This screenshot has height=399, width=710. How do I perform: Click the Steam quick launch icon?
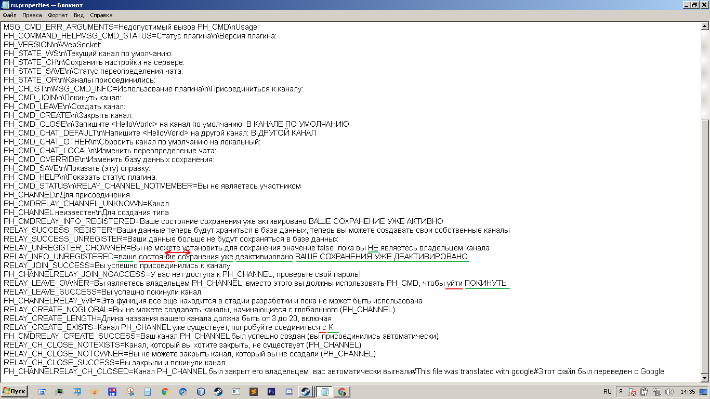pyautogui.click(x=218, y=392)
